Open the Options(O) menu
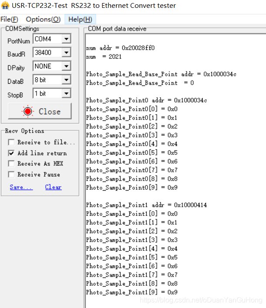266x308 pixels. tap(43, 19)
